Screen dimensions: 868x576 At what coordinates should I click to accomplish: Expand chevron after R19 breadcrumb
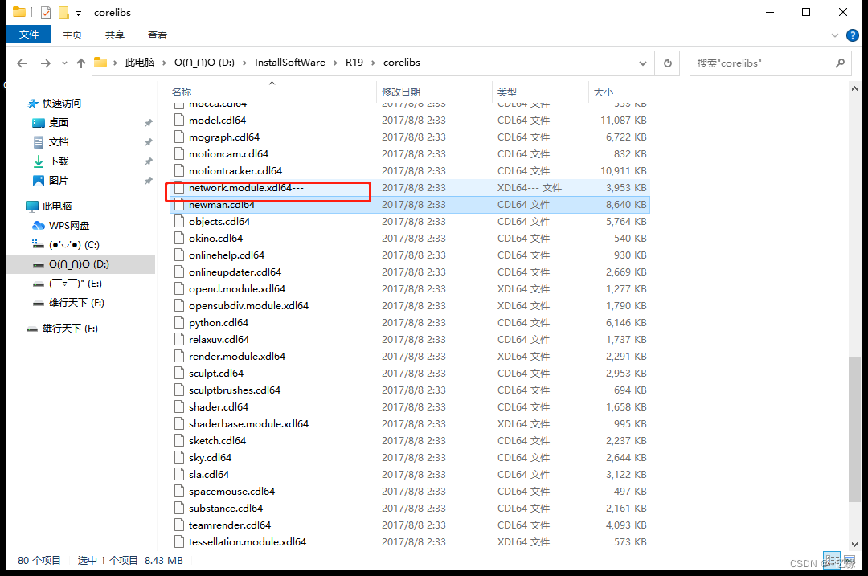(373, 63)
